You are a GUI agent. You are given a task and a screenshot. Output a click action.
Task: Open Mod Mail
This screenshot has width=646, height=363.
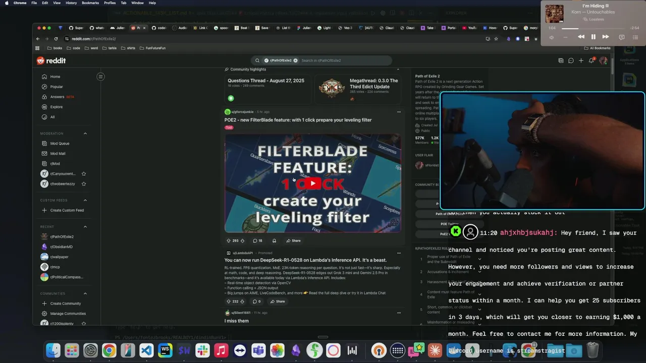pyautogui.click(x=53, y=153)
